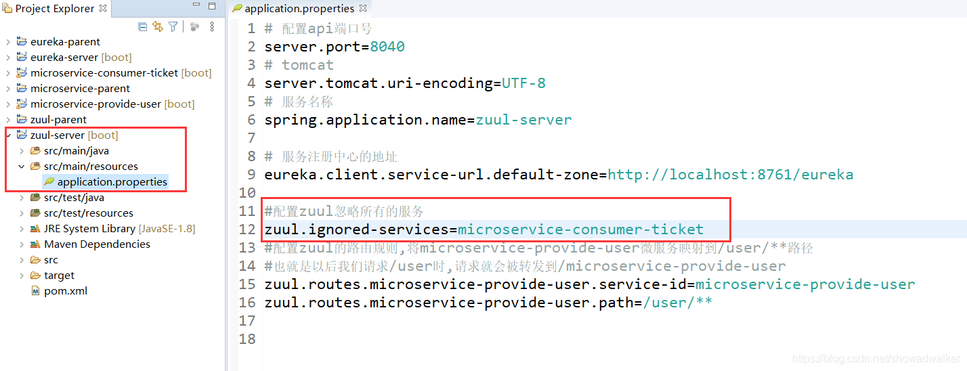The width and height of the screenshot is (967, 371).
Task: Click the spring.application.name=zuul-server line
Action: (418, 120)
